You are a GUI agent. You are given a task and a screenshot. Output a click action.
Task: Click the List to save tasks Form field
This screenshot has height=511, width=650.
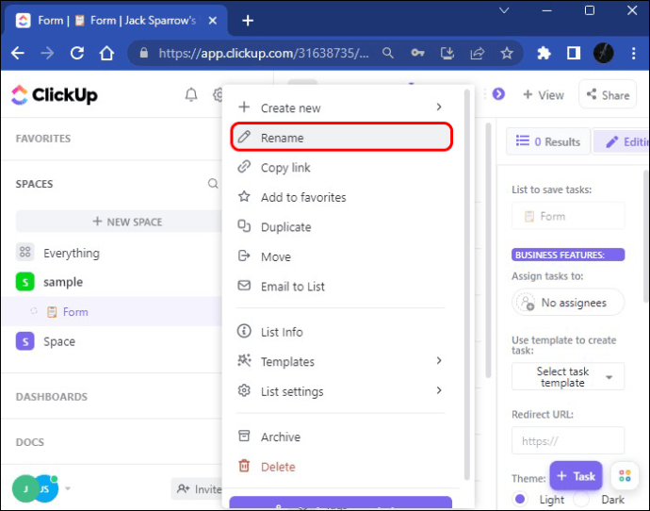[x=568, y=216]
